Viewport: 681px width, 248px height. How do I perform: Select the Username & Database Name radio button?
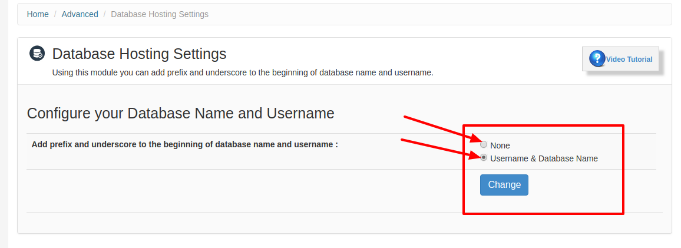tap(484, 158)
